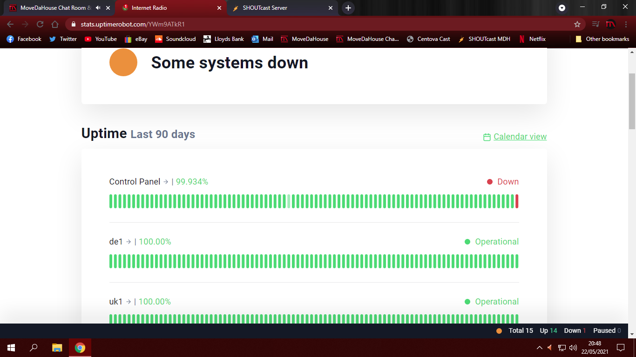
Task: Reload the page with the refresh icon
Action: pyautogui.click(x=40, y=24)
